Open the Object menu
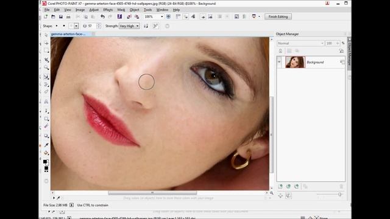The width and height of the screenshot is (390, 219). coord(134,10)
